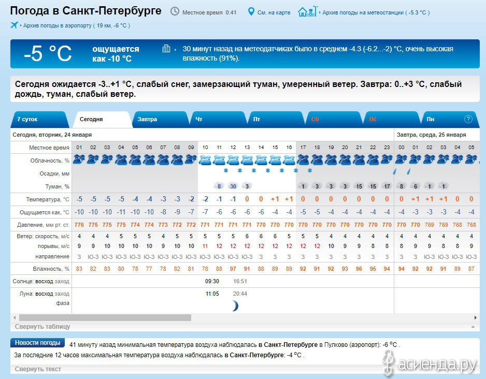Click the humidity value 97
This screenshot has width=486, height=379.
pos(233,269)
